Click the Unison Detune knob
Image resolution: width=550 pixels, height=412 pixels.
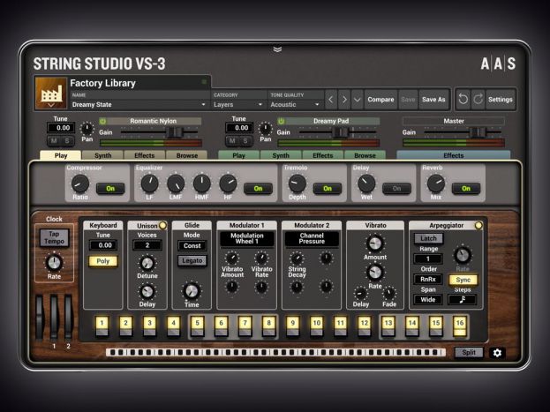click(x=147, y=263)
